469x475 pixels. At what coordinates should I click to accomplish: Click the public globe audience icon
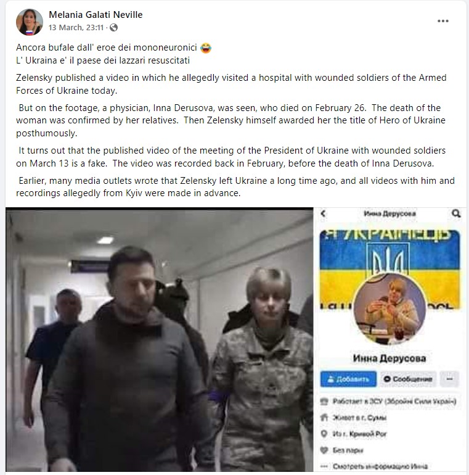pyautogui.click(x=114, y=28)
